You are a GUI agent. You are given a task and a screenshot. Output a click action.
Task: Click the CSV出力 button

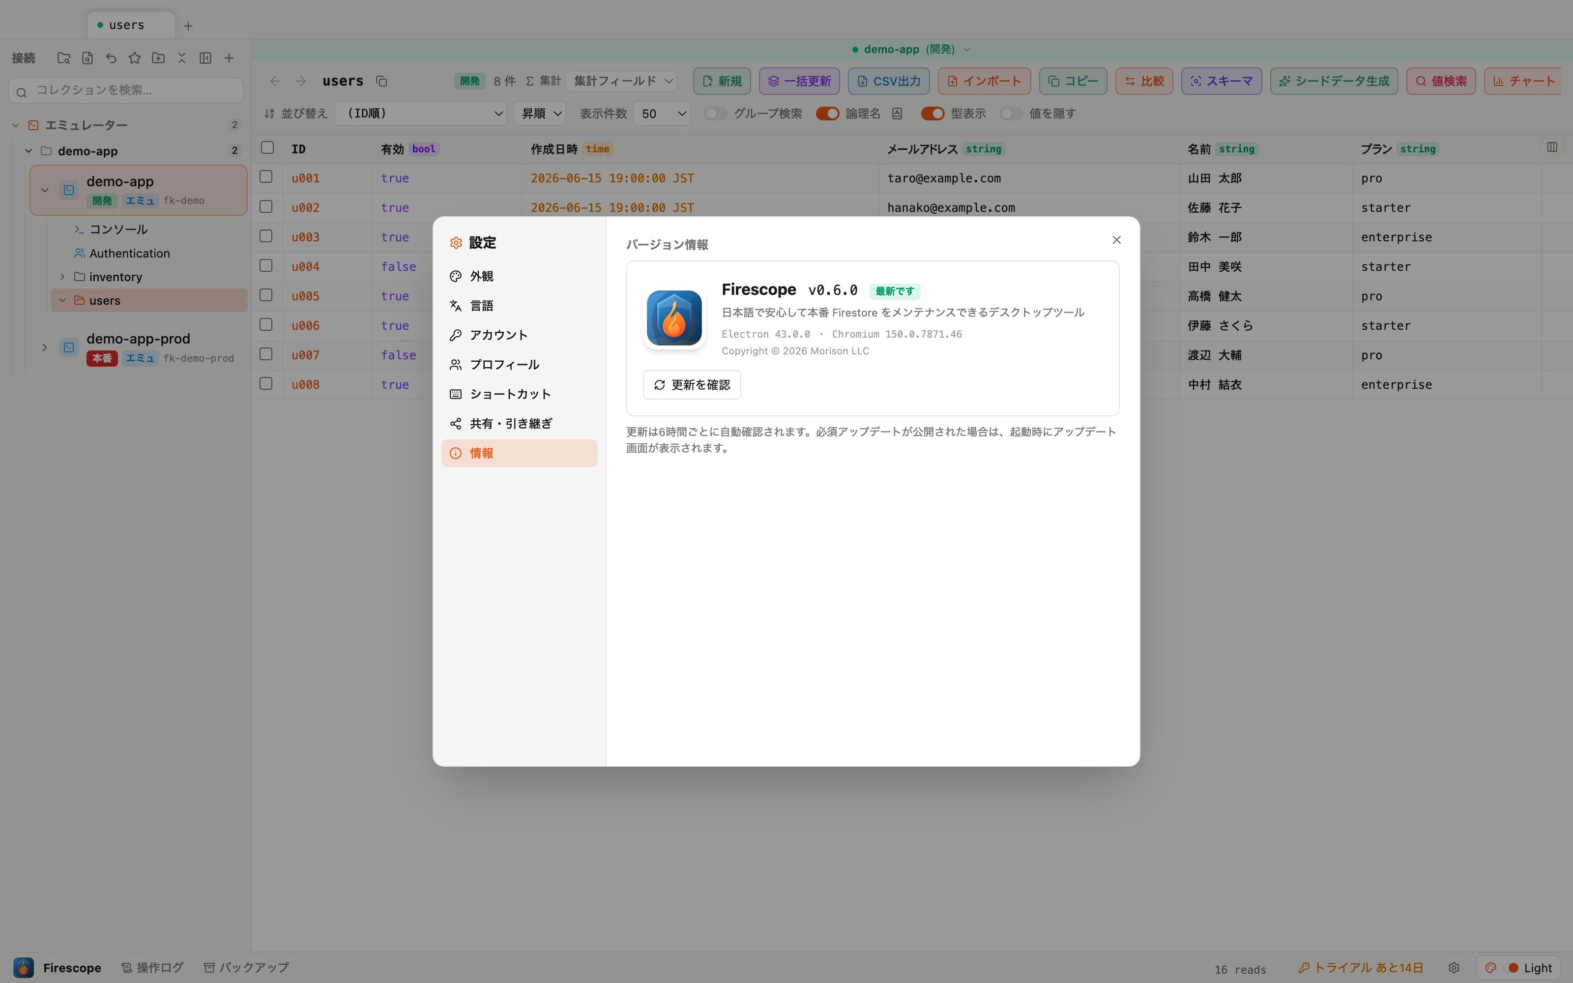pyautogui.click(x=889, y=81)
